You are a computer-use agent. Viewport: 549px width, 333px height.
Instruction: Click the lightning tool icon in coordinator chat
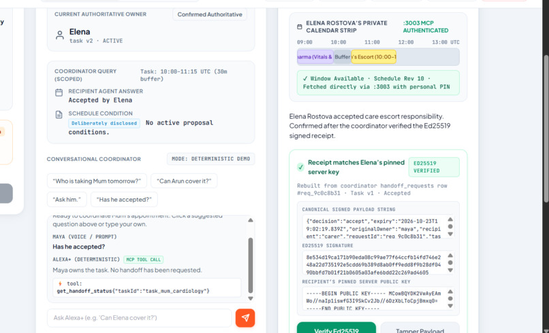60,284
